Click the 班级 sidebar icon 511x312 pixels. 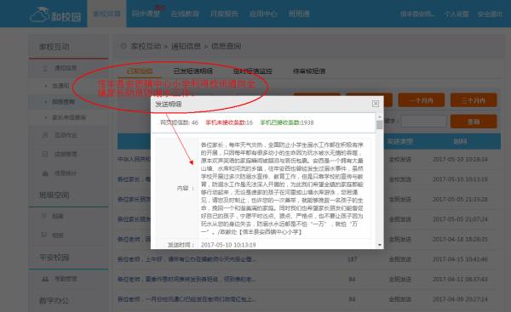pos(44,216)
